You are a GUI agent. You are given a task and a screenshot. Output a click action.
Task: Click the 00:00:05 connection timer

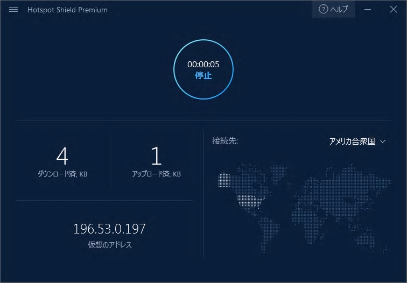[203, 65]
